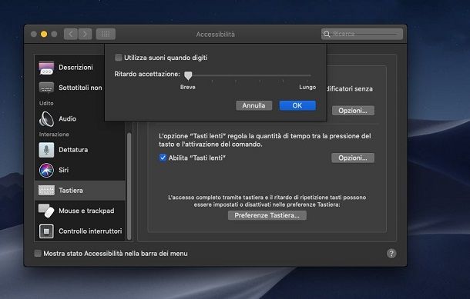The height and width of the screenshot is (299, 470).
Task: Focus the Ricerca search field
Action: pos(362,34)
